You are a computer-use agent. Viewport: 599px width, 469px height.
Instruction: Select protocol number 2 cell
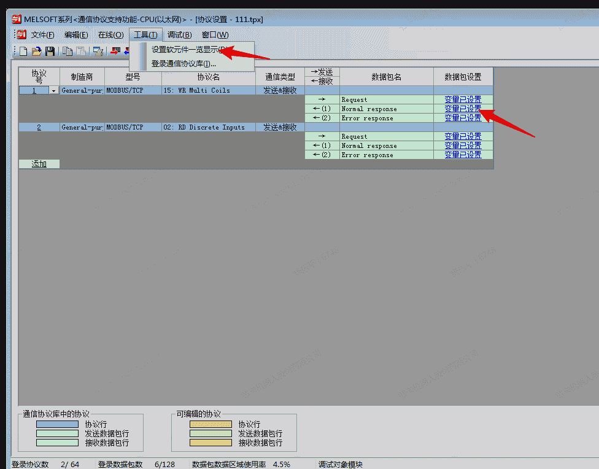[39, 127]
